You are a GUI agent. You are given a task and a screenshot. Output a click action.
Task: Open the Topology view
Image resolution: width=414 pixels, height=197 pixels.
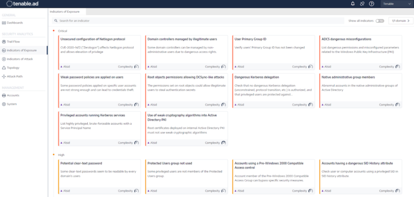coord(13,68)
